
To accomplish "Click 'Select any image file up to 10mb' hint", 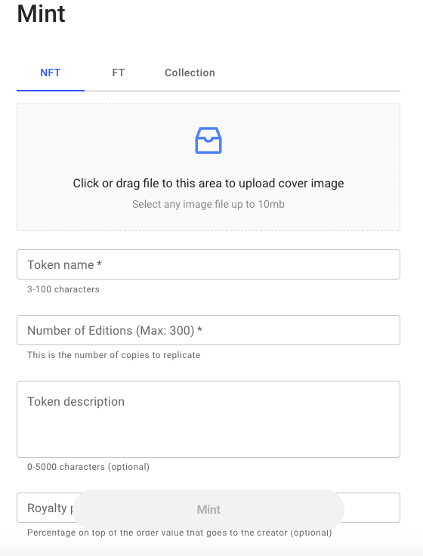I will 208,204.
